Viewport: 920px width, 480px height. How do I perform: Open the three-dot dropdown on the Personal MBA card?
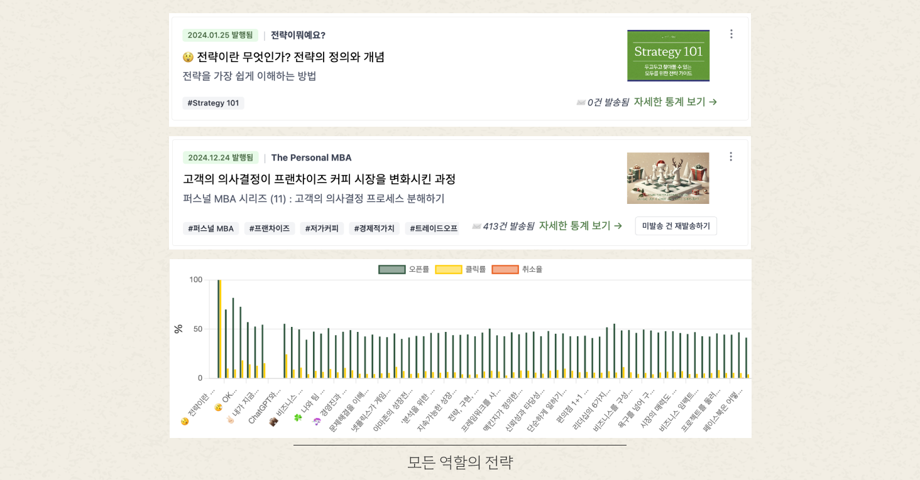731,157
